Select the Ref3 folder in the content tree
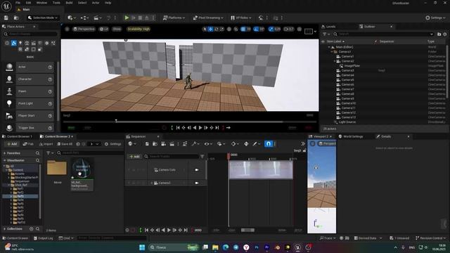This screenshot has height=253, width=450. (20, 196)
